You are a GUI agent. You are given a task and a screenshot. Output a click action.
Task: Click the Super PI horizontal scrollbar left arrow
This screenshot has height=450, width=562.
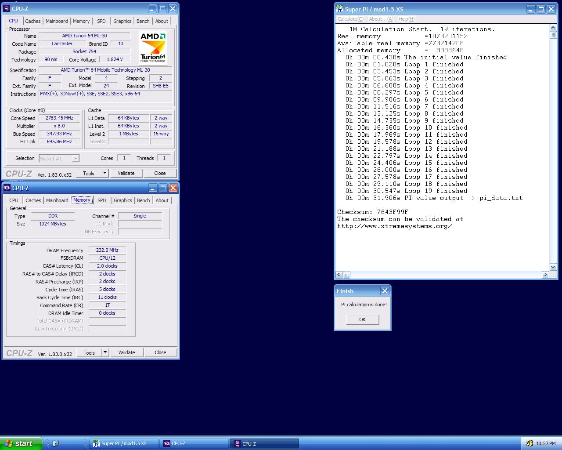(339, 275)
